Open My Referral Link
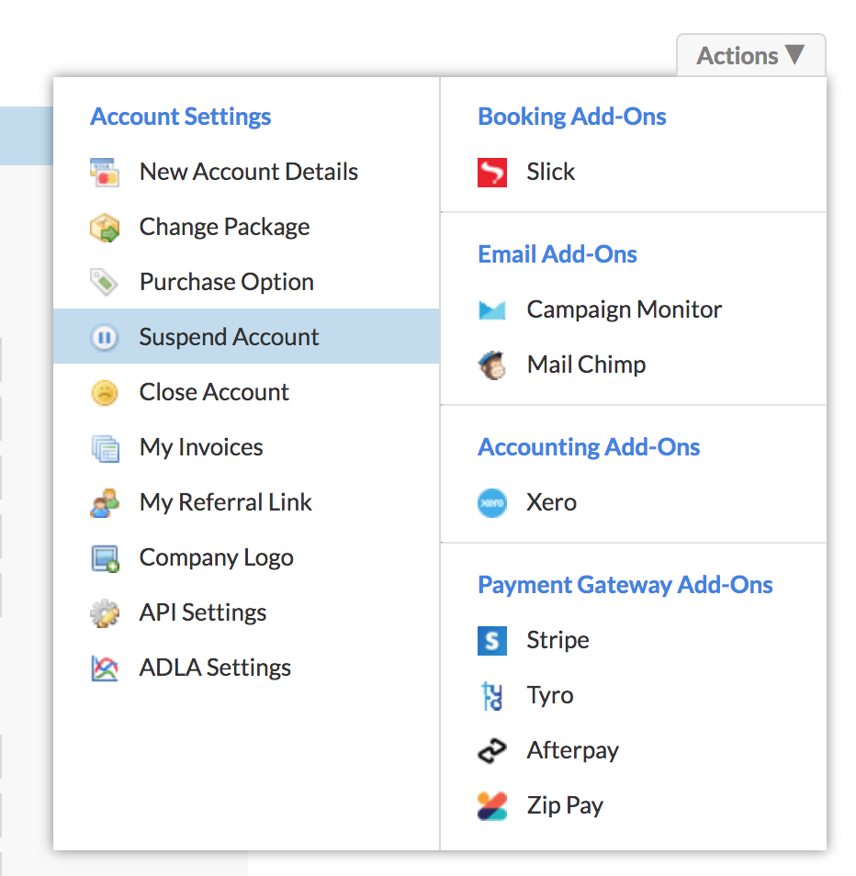 pos(246,502)
